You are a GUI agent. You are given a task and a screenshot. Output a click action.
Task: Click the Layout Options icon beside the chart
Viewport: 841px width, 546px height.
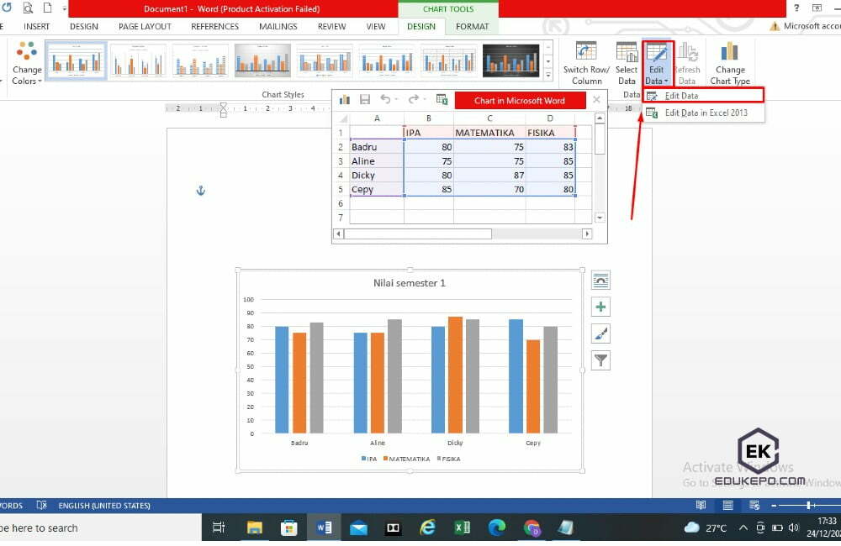600,280
